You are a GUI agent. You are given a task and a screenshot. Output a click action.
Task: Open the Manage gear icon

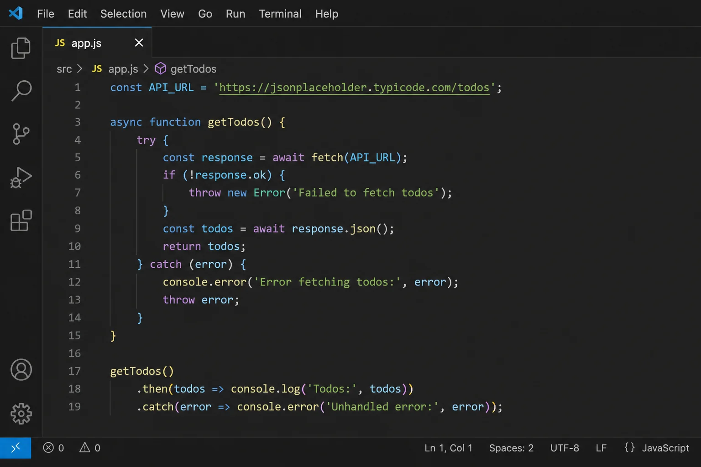point(21,414)
